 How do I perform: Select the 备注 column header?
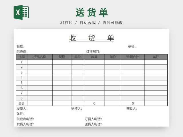(156, 57)
